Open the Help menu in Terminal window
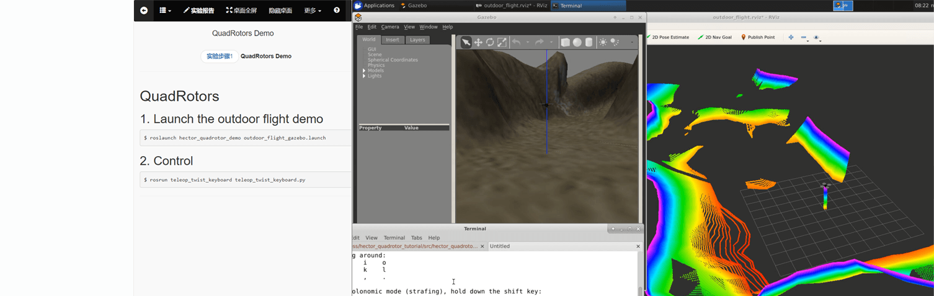This screenshot has width=934, height=296. [434, 238]
